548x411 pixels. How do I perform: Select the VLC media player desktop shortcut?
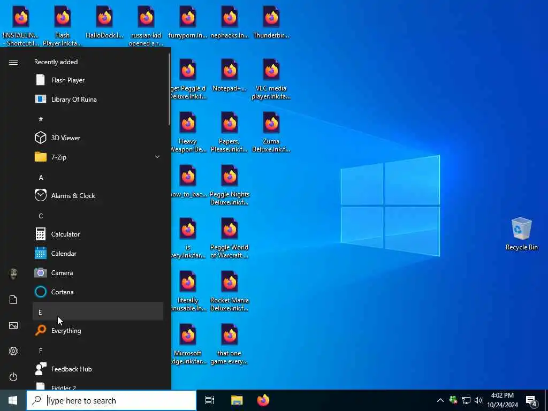tap(271, 79)
